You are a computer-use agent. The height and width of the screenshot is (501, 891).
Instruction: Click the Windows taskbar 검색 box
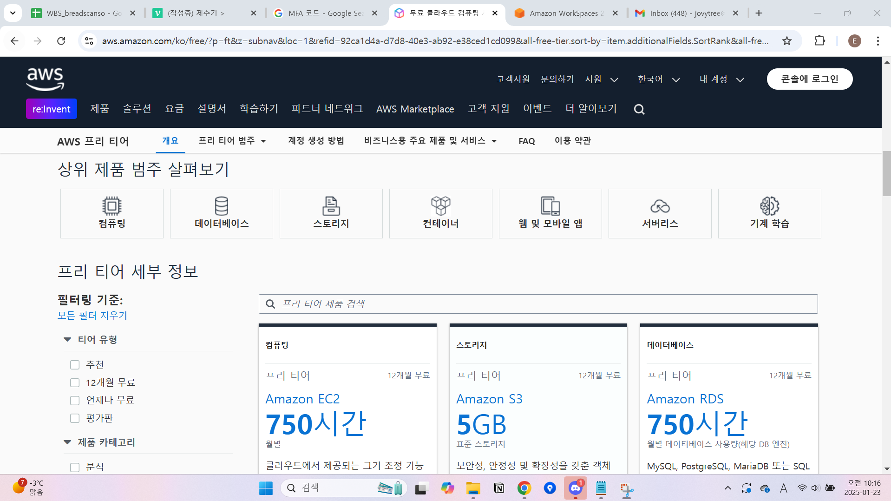pos(344,488)
